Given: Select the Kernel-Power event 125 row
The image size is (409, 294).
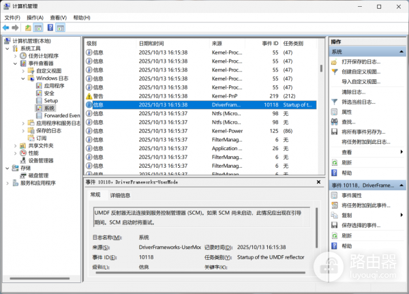Looking at the screenshot, I should pyautogui.click(x=201, y=131).
